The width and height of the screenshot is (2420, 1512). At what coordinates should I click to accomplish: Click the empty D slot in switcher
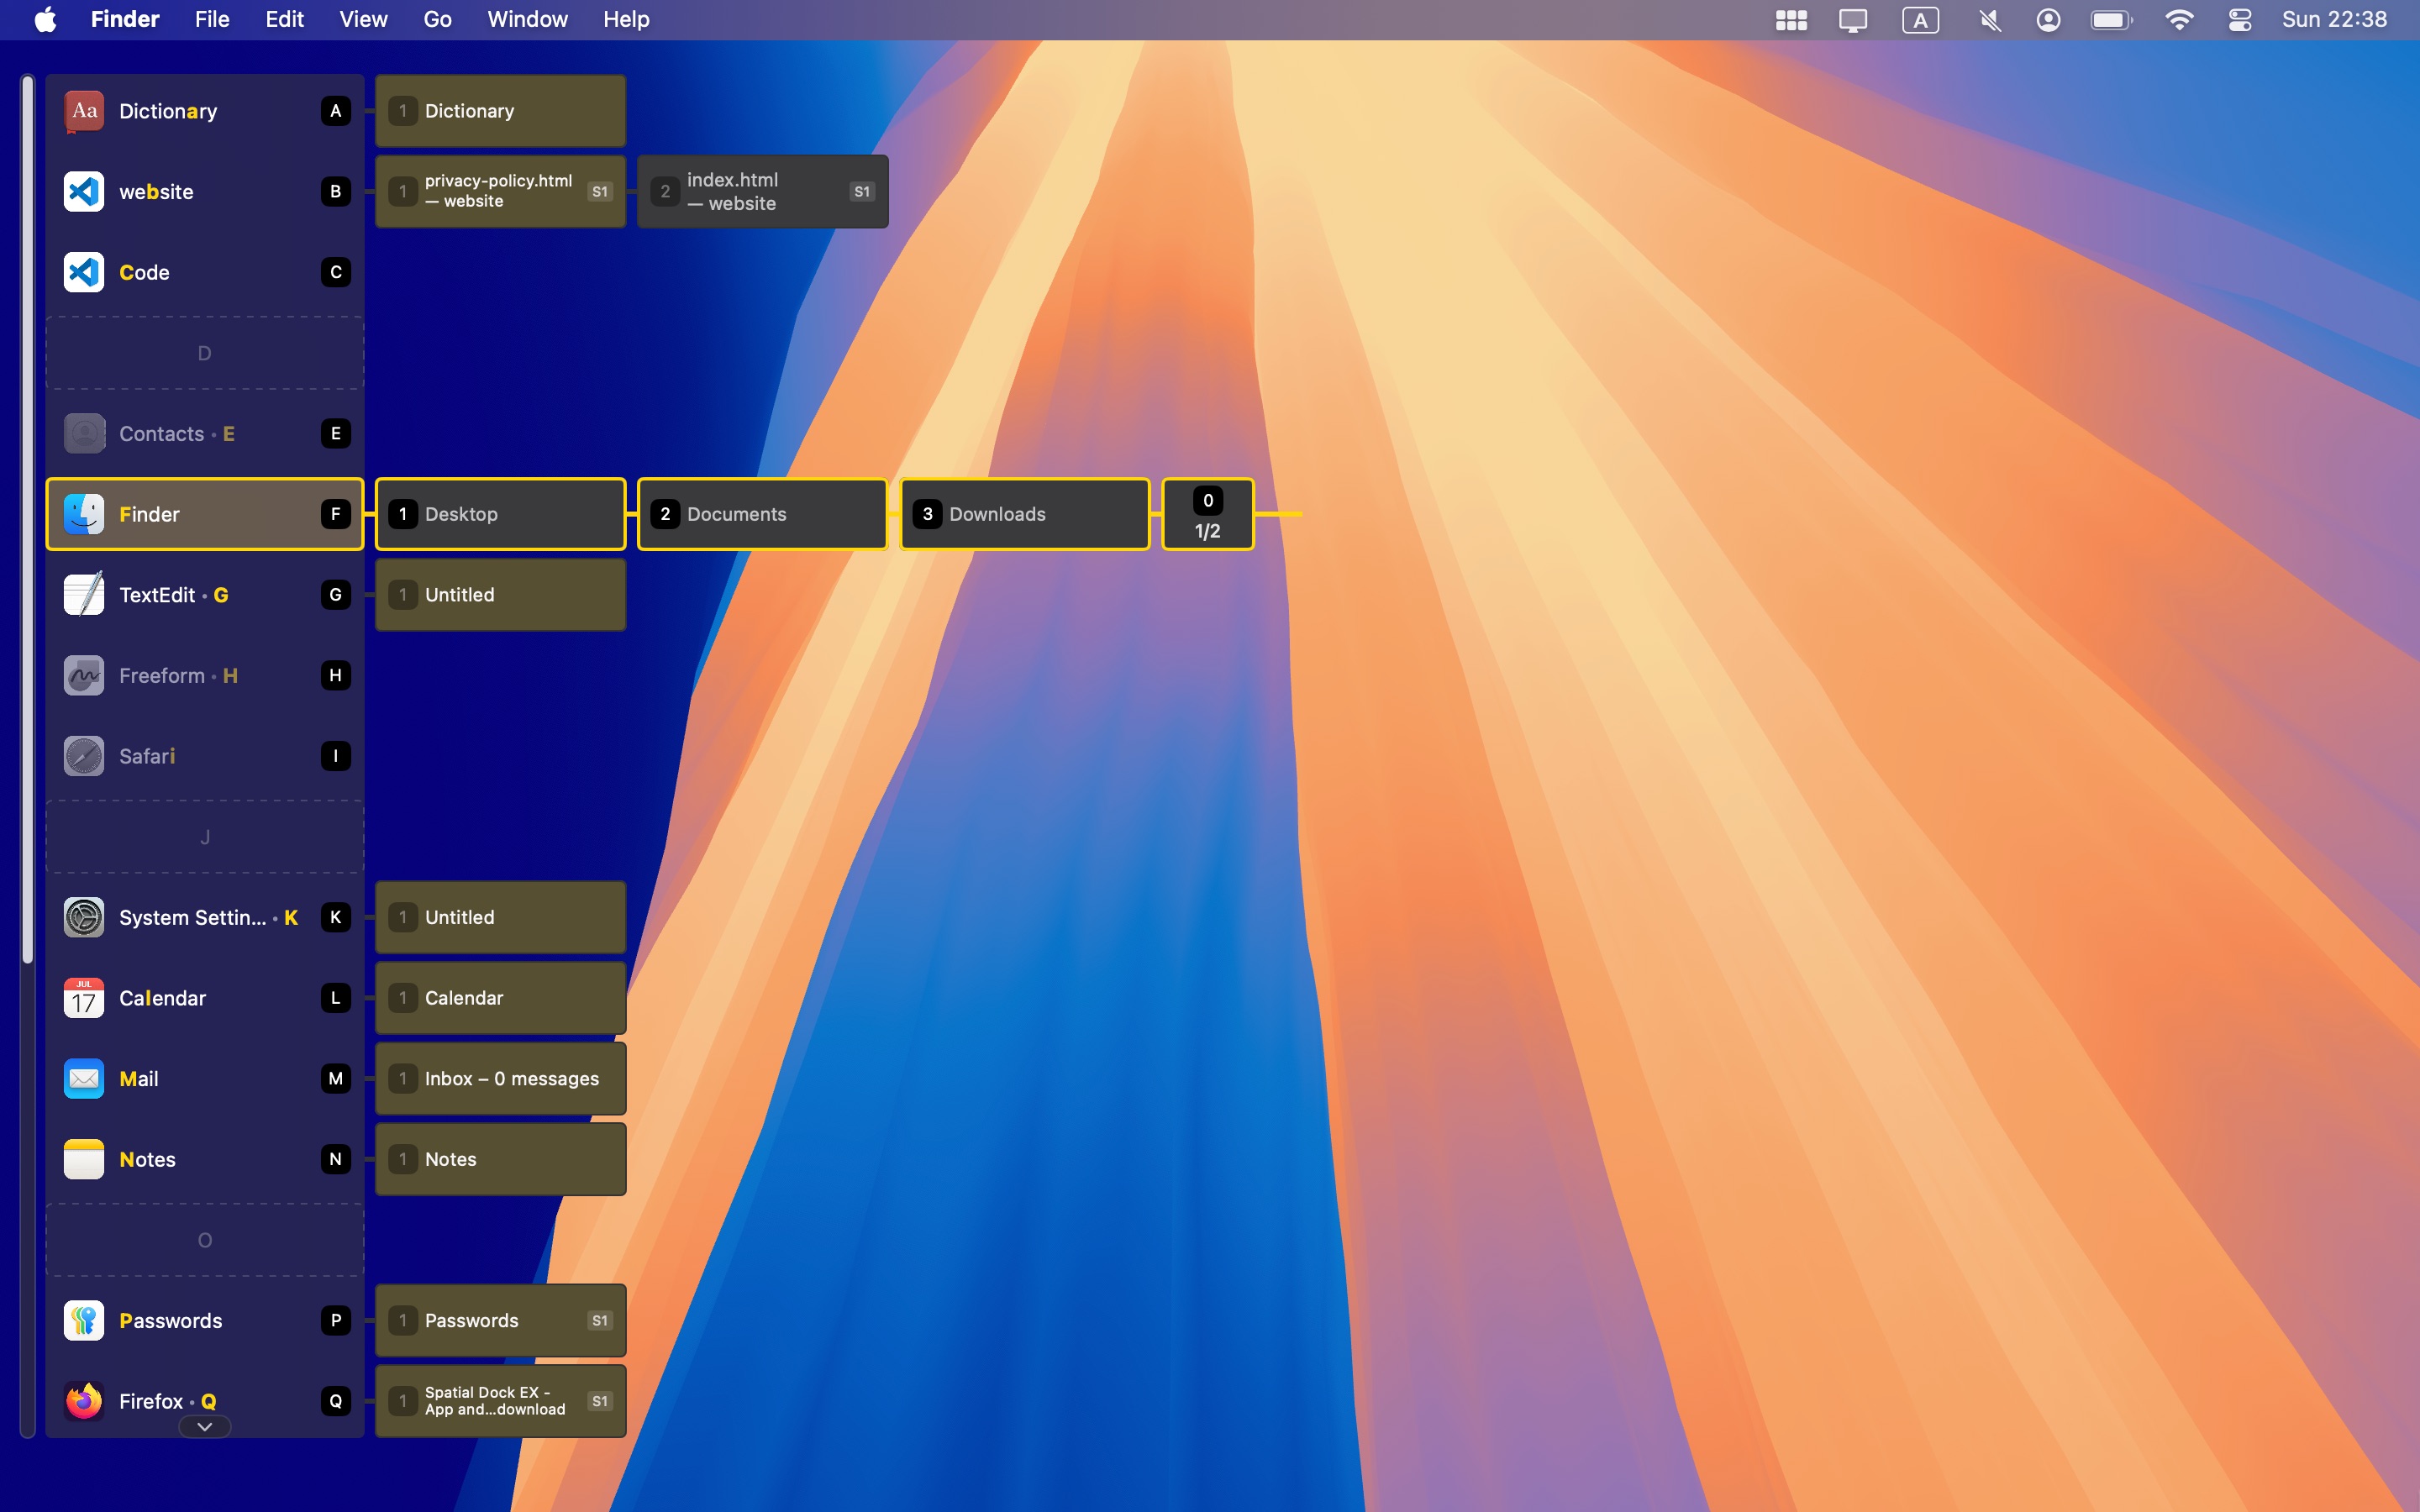[x=205, y=353]
